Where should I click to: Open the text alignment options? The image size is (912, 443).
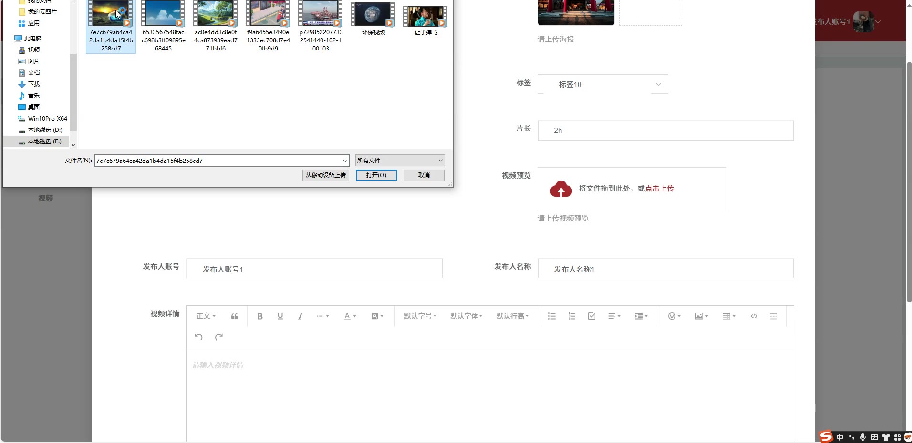[x=614, y=316]
